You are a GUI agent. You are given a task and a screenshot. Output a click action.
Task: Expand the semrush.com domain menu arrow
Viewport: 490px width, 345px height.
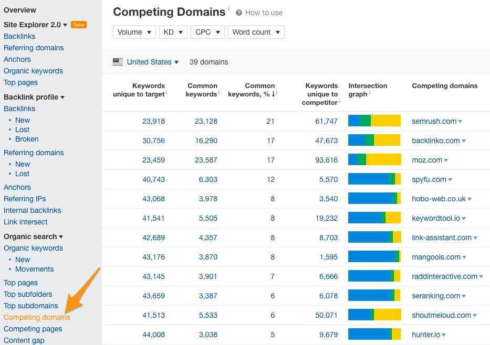[x=460, y=122]
